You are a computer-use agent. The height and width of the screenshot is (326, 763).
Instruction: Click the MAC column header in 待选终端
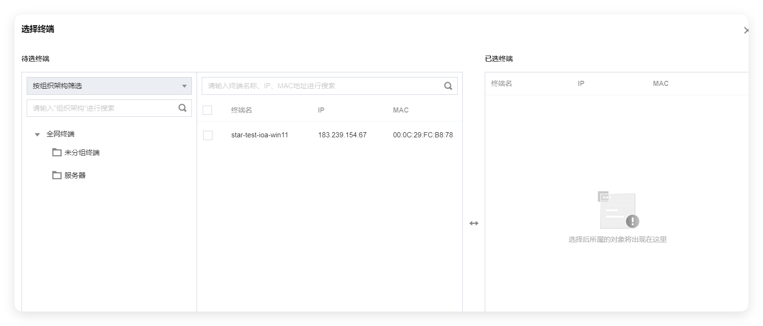401,110
